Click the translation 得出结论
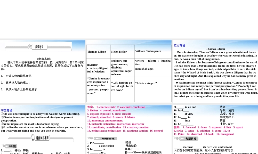258x154 pixels. point(131,146)
